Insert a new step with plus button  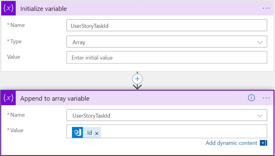point(137,79)
